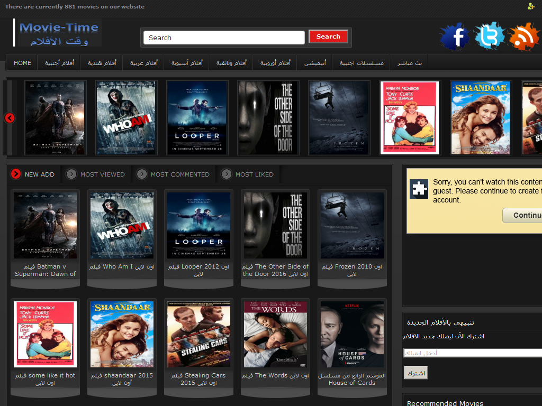Open the House of Cards thumbnail
This screenshot has width=542, height=406.
352,334
